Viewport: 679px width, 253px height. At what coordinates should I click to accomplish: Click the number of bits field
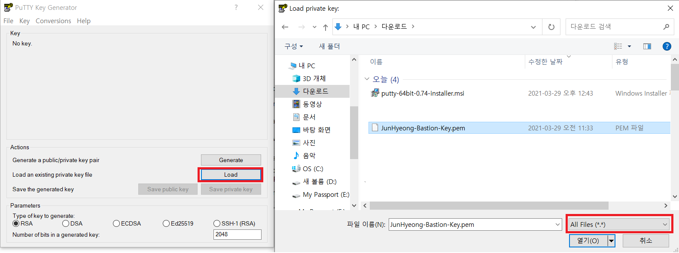237,235
